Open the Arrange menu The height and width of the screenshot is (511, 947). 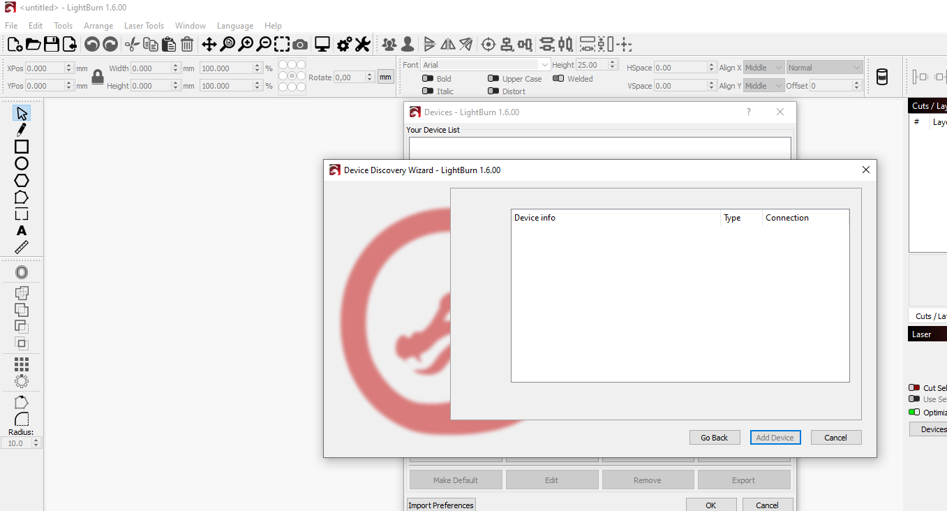(x=98, y=26)
